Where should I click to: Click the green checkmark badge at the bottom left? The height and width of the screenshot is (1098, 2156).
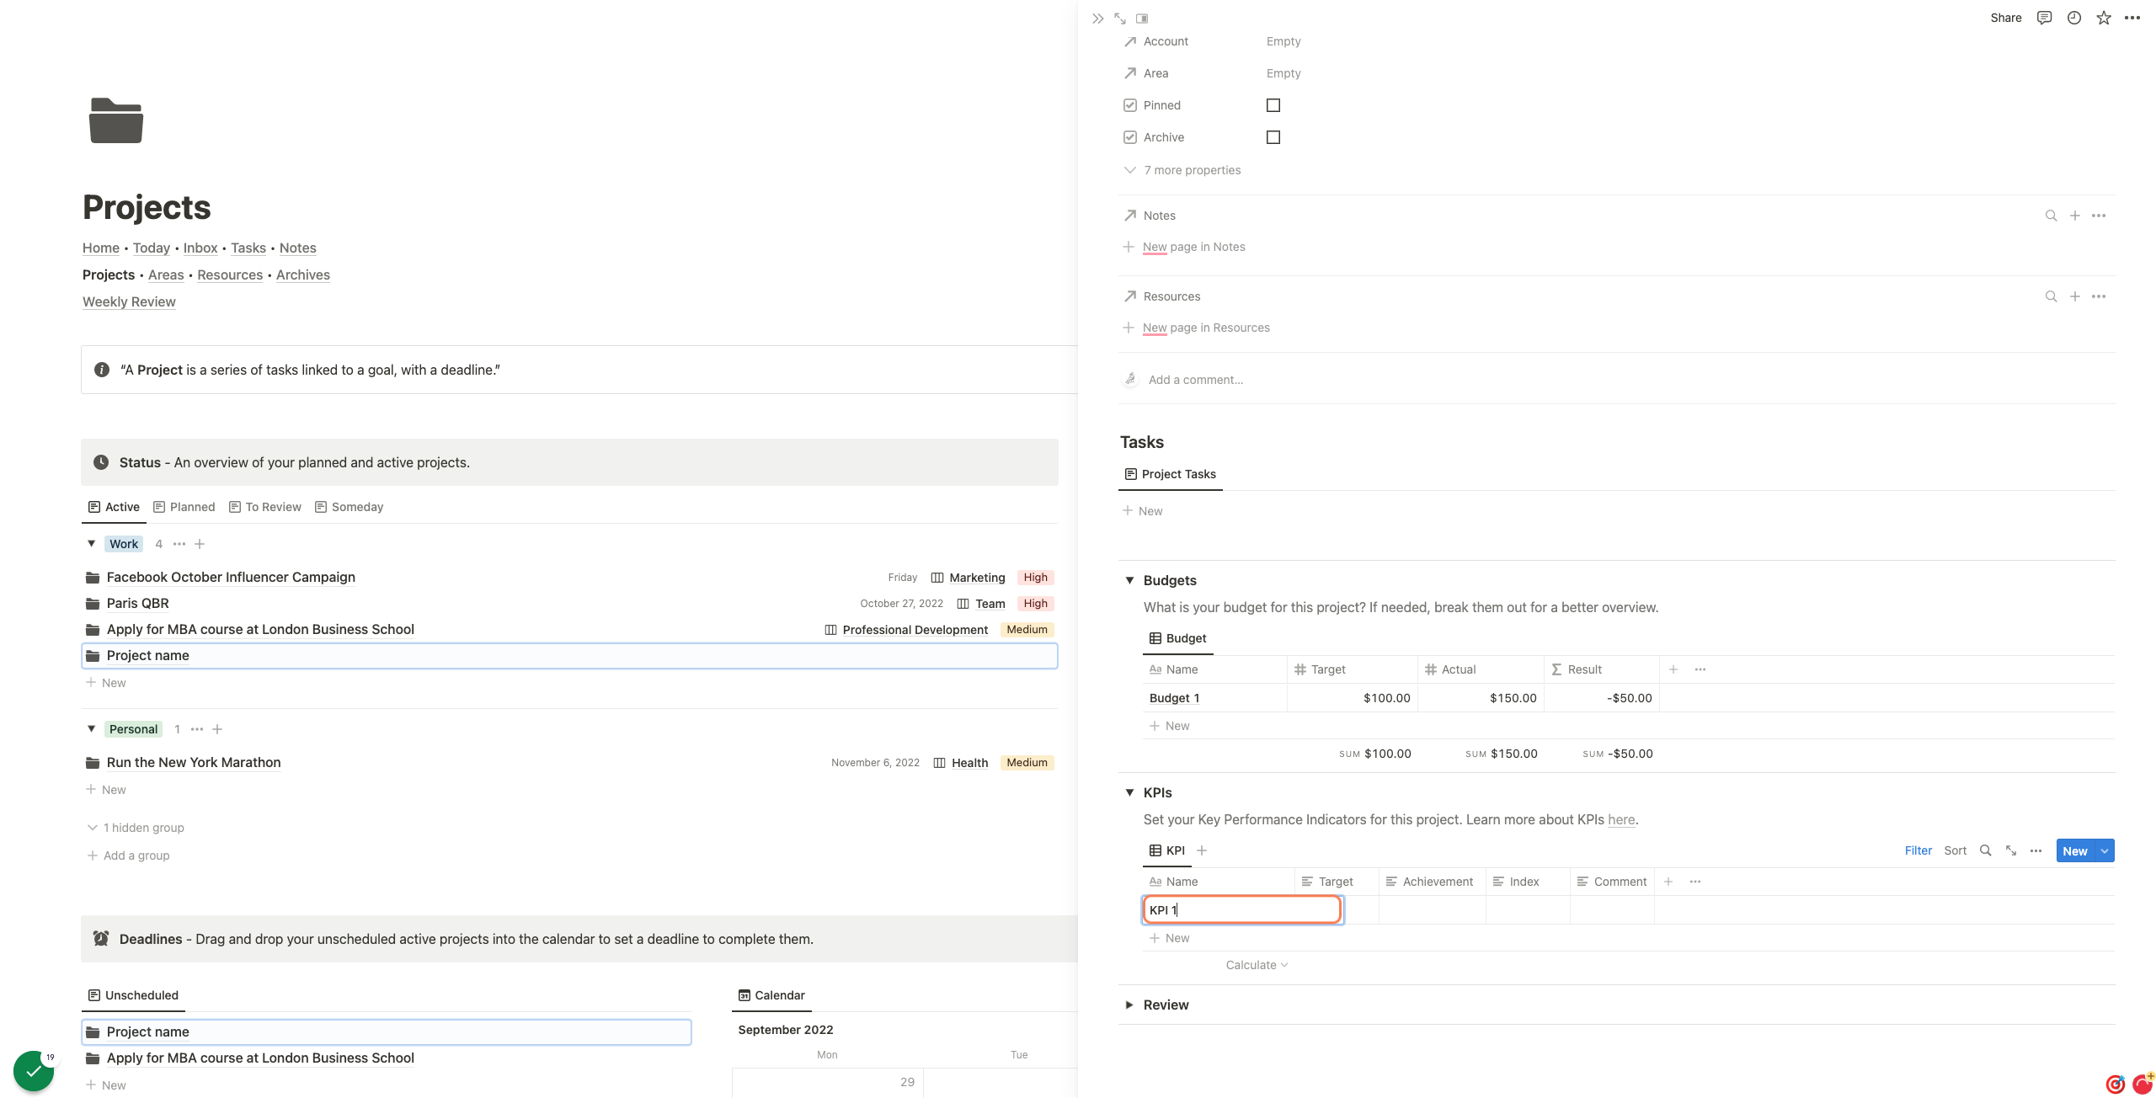pyautogui.click(x=34, y=1071)
